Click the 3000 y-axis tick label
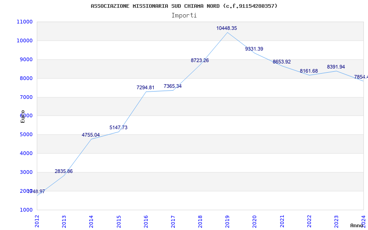The height and width of the screenshot is (230, 368). tap(26, 172)
